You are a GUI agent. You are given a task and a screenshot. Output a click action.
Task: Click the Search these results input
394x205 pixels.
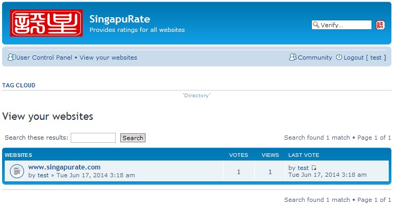tap(93, 138)
